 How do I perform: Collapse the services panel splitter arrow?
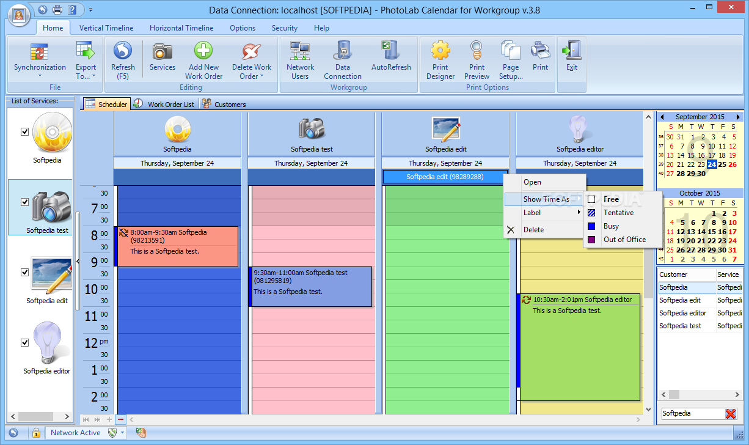point(78,262)
